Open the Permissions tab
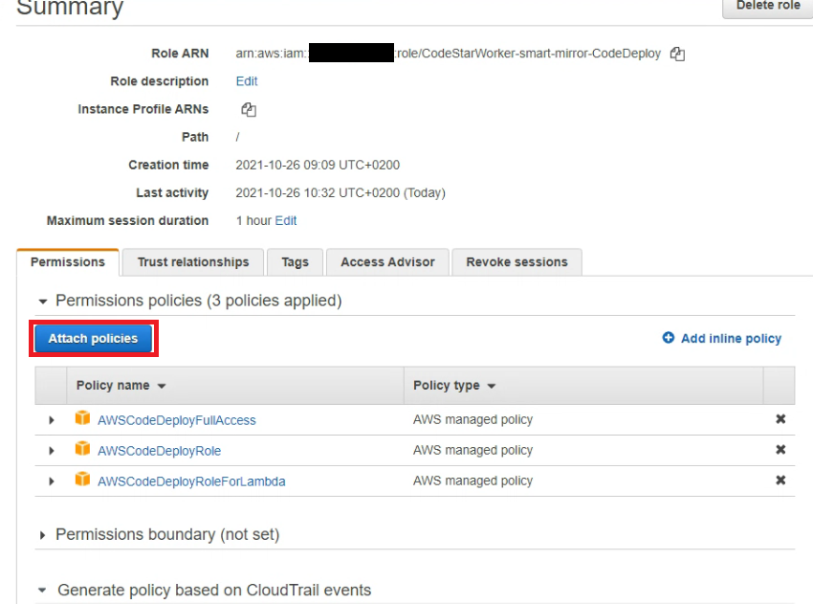The image size is (813, 604). pyautogui.click(x=68, y=262)
